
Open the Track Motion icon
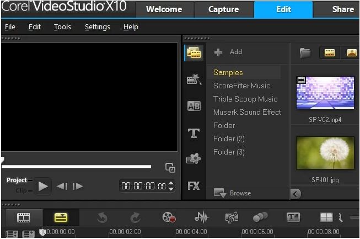260,217
